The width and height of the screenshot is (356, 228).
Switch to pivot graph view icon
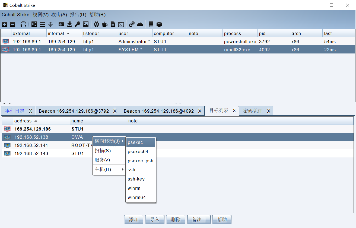34,24
